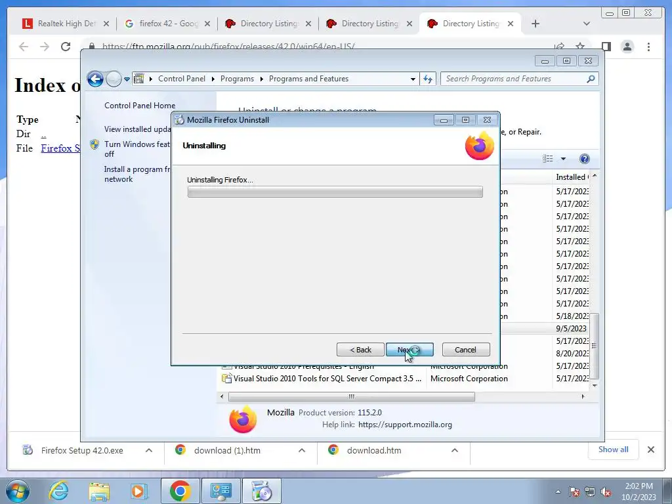Select Visual Studio 2010 Tools for SQL Server row

coord(404,379)
